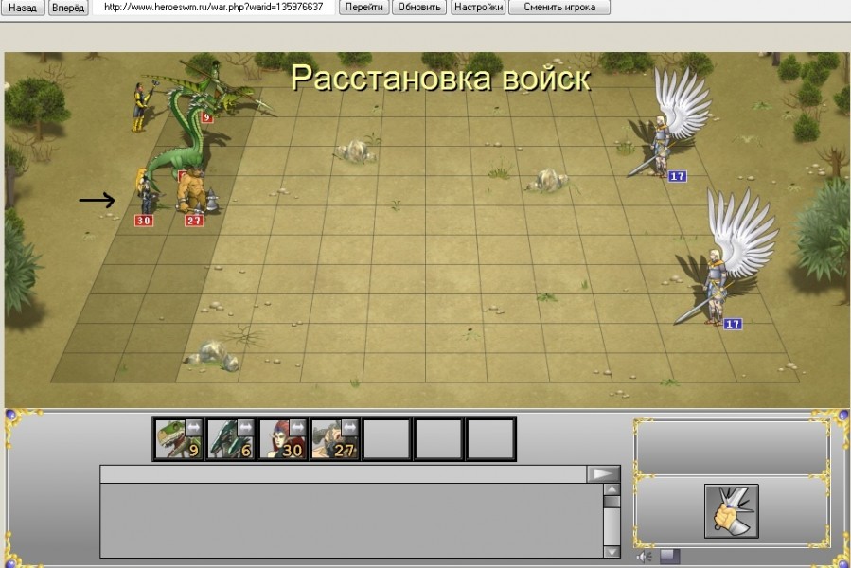Screen dimensions: 851x568
Task: Select the blonde fury stack labeled 30
Action: tap(145, 191)
